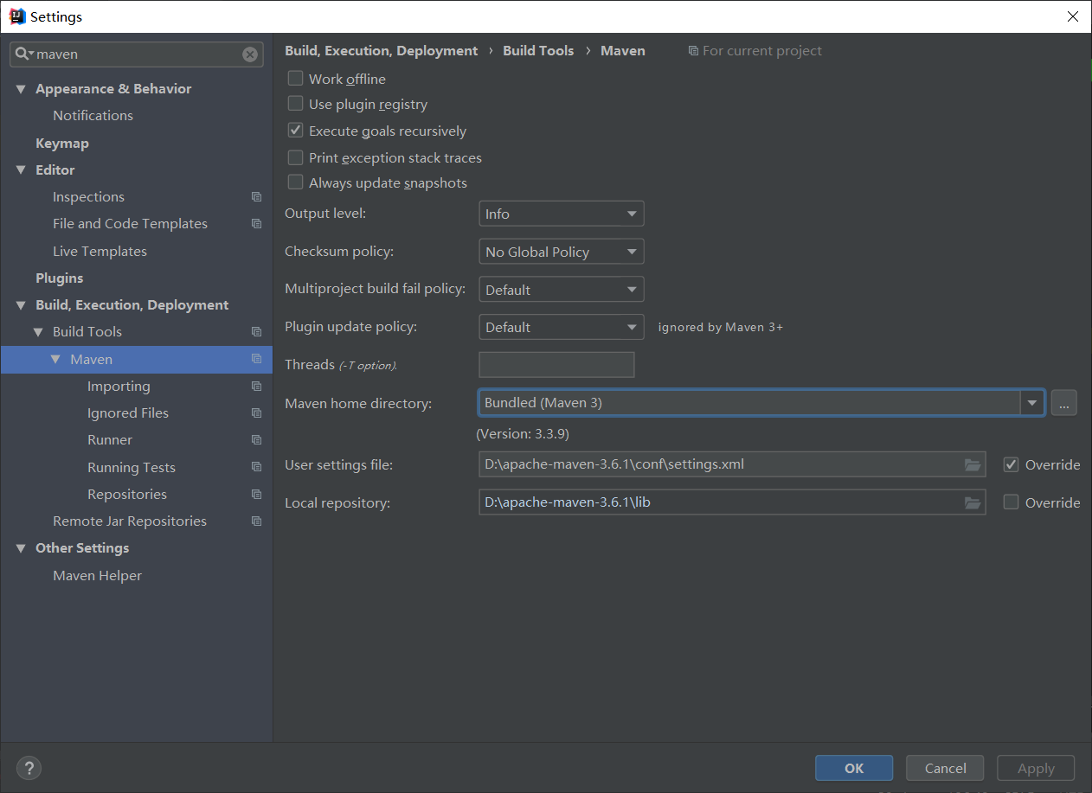Click project-level icon beside Running Tests

256,467
